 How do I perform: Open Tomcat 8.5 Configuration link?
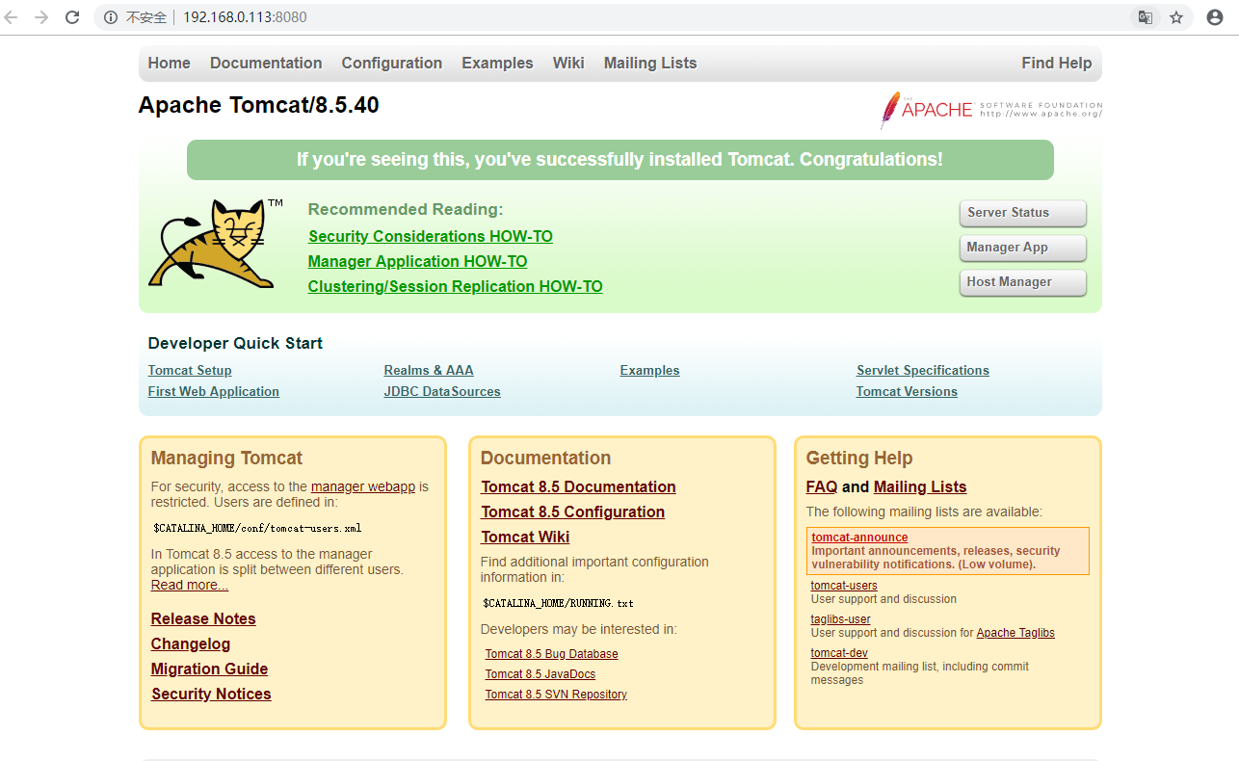tap(573, 512)
